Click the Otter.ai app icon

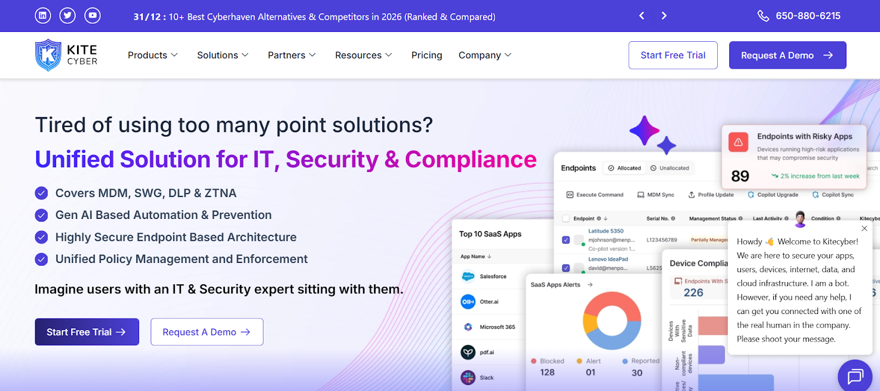point(468,302)
